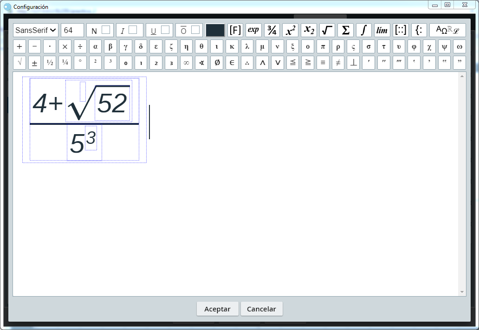Open the dark text color swatch
The image size is (479, 330).
point(215,30)
